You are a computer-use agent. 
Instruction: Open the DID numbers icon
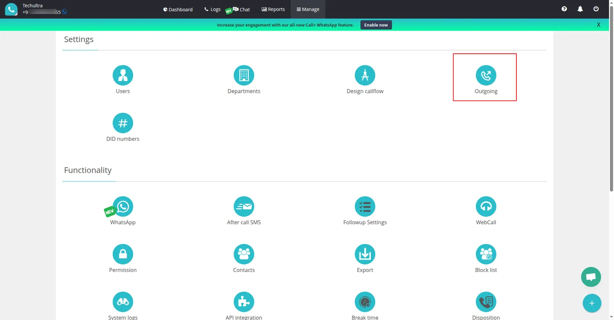123,123
